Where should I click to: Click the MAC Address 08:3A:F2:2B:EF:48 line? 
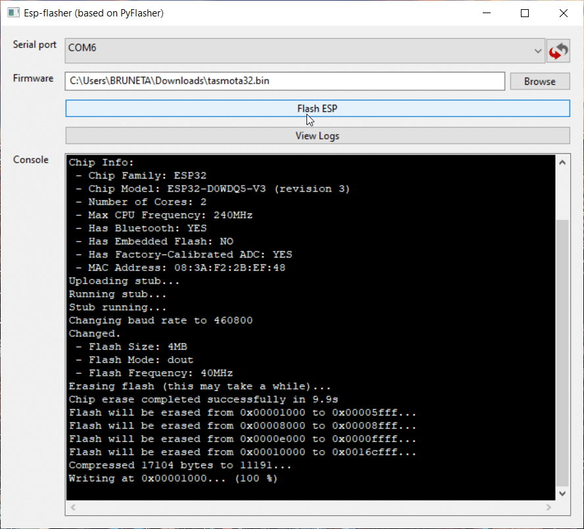coord(181,268)
